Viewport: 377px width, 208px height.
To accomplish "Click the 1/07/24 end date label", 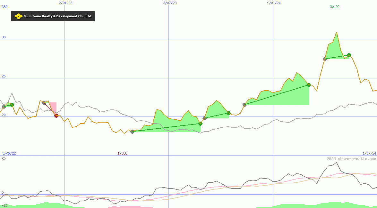I will click(x=369, y=153).
